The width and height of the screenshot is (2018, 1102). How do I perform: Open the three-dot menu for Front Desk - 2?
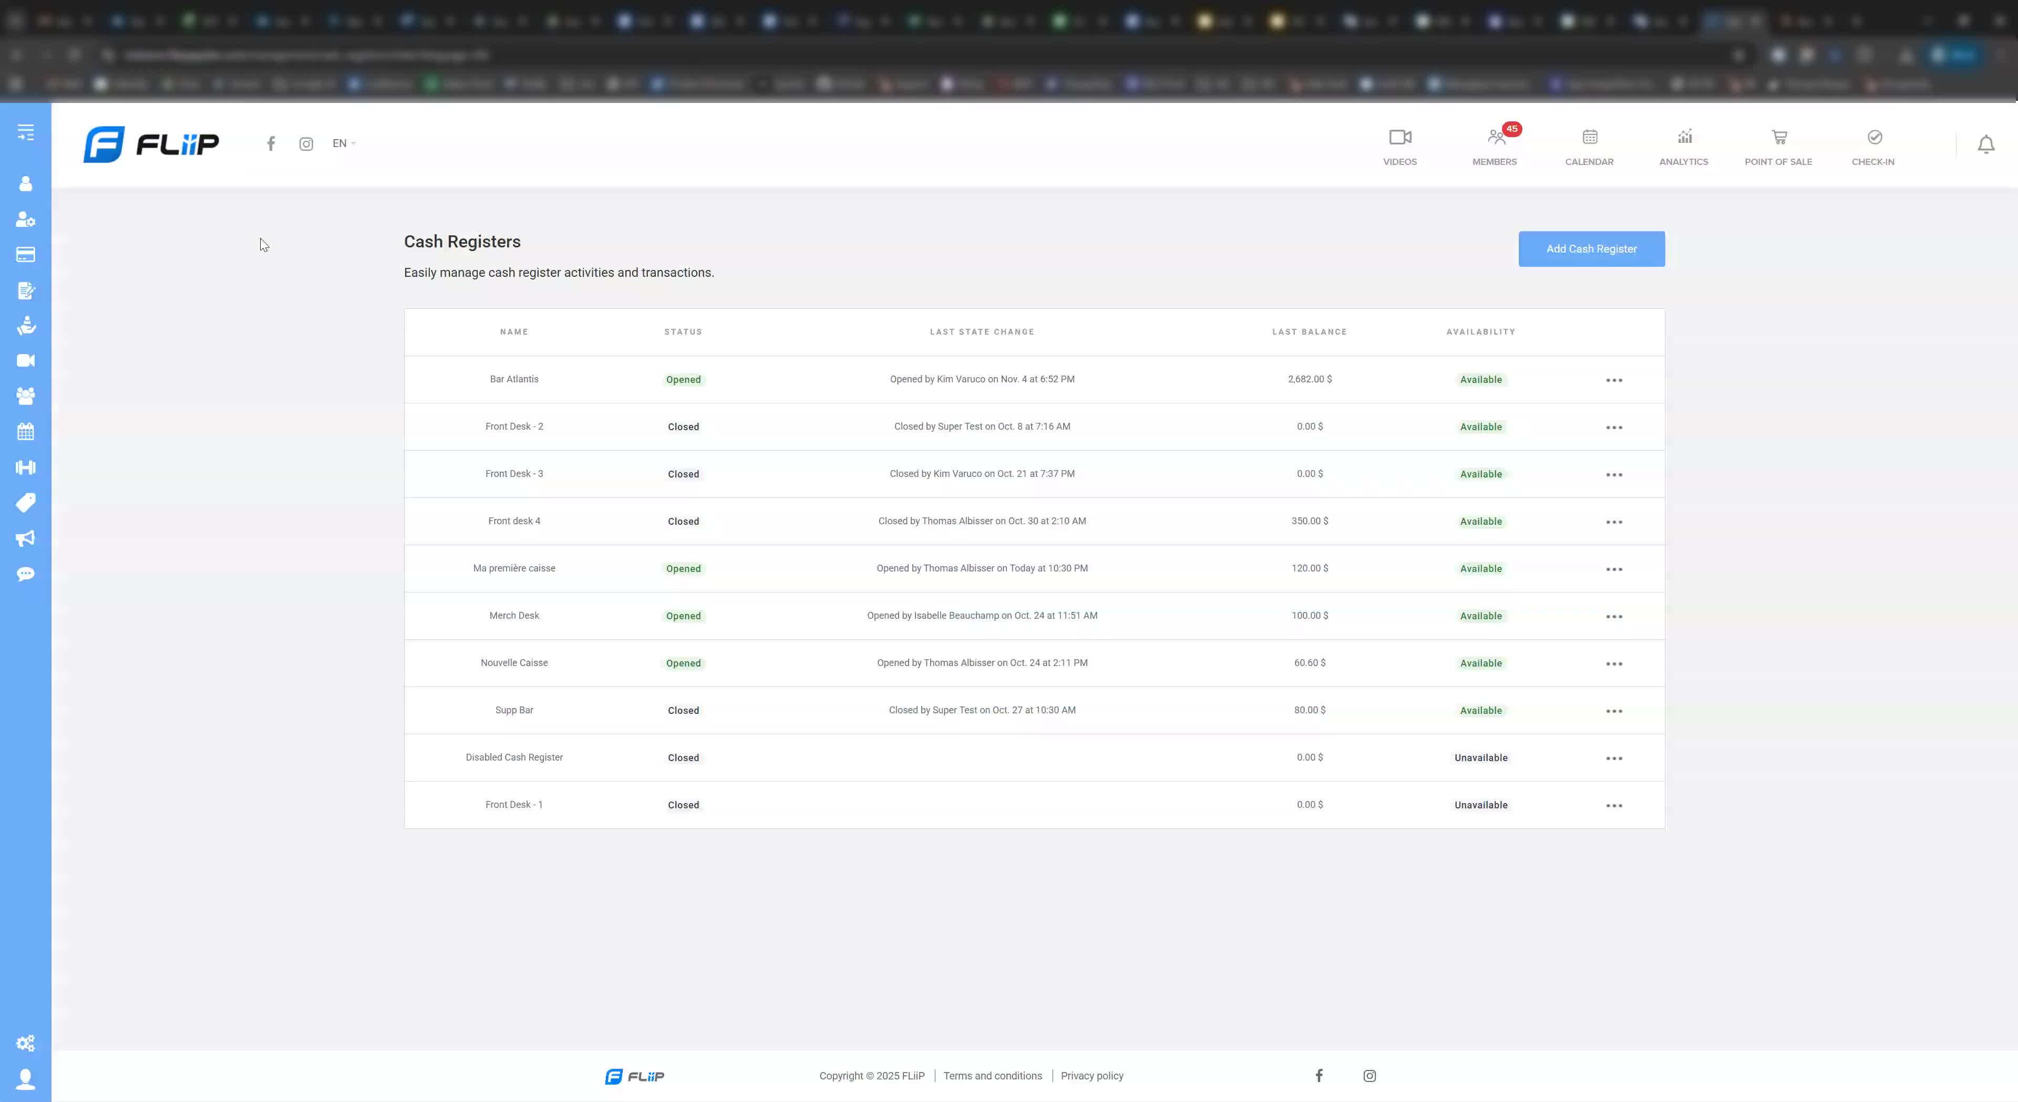(1614, 428)
